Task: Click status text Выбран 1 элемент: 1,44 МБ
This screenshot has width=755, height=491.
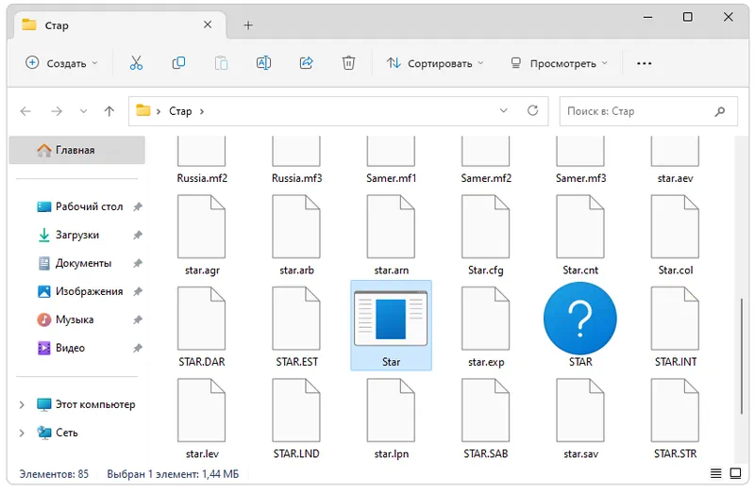Action: coord(173,474)
